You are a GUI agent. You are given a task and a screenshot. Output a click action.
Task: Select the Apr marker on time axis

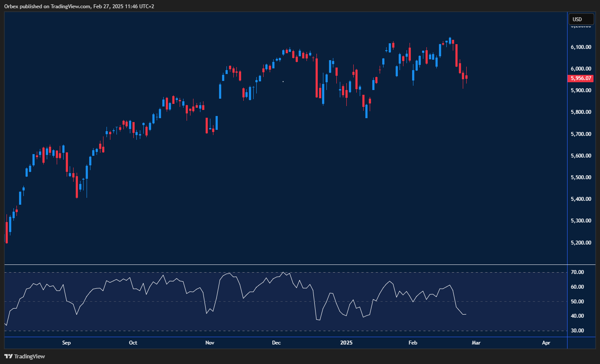546,343
